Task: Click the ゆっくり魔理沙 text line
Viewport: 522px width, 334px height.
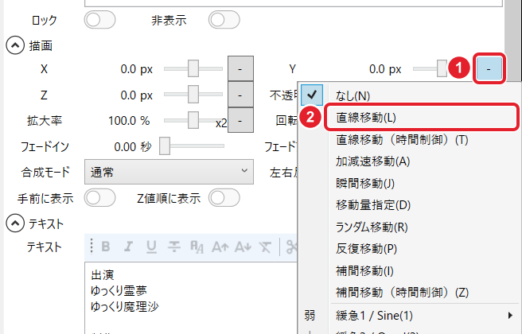Action: [124, 306]
